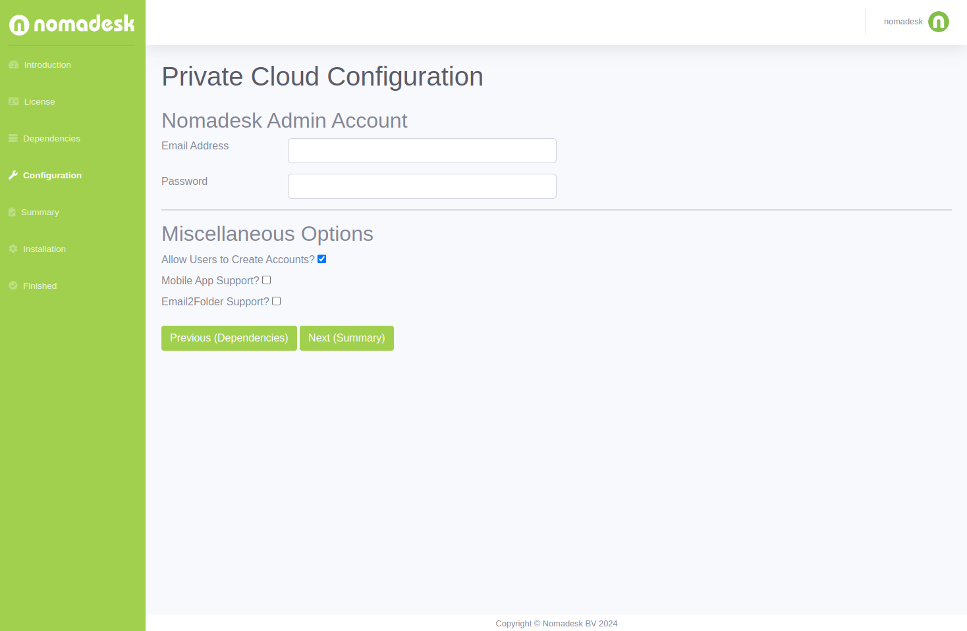This screenshot has height=631, width=967.
Task: Click the Introduction dashboard icon in sidebar
Action: point(13,64)
